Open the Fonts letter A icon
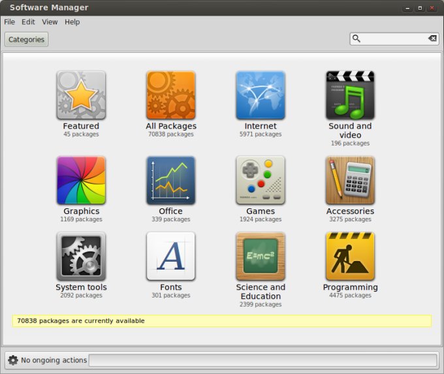The width and height of the screenshot is (444, 374). [171, 257]
